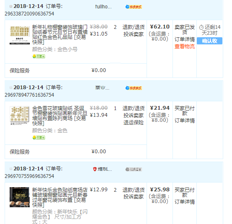Click the Wangwang chat icon for the fullho seller
Viewport: 232px width, 224px height.
[x=134, y=7]
